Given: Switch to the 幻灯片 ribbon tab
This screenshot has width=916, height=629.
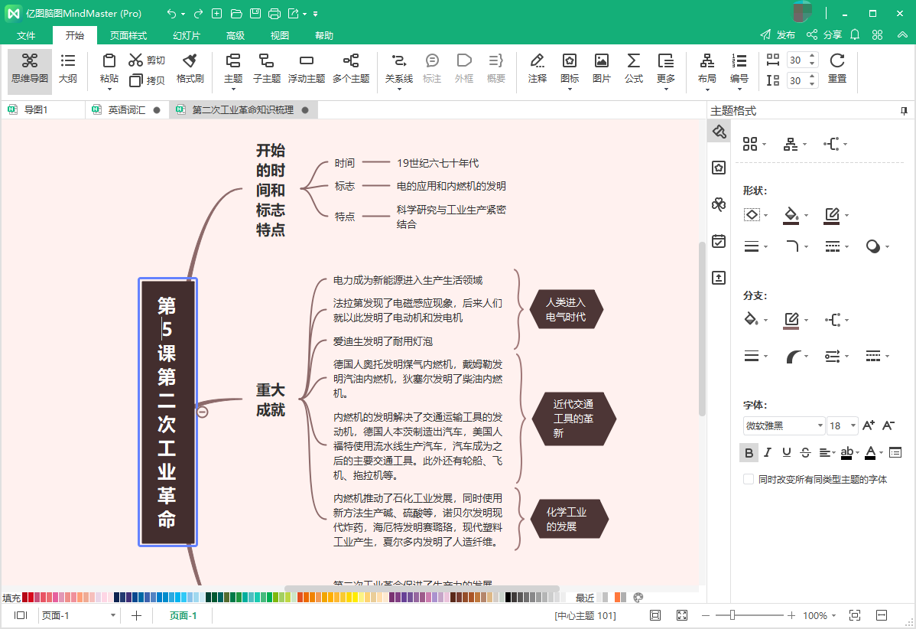Looking at the screenshot, I should point(187,36).
